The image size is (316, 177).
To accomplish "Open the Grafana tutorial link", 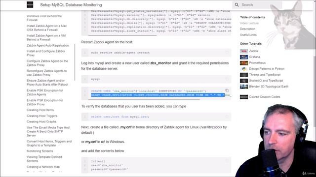I will pyautogui.click(x=255, y=57).
